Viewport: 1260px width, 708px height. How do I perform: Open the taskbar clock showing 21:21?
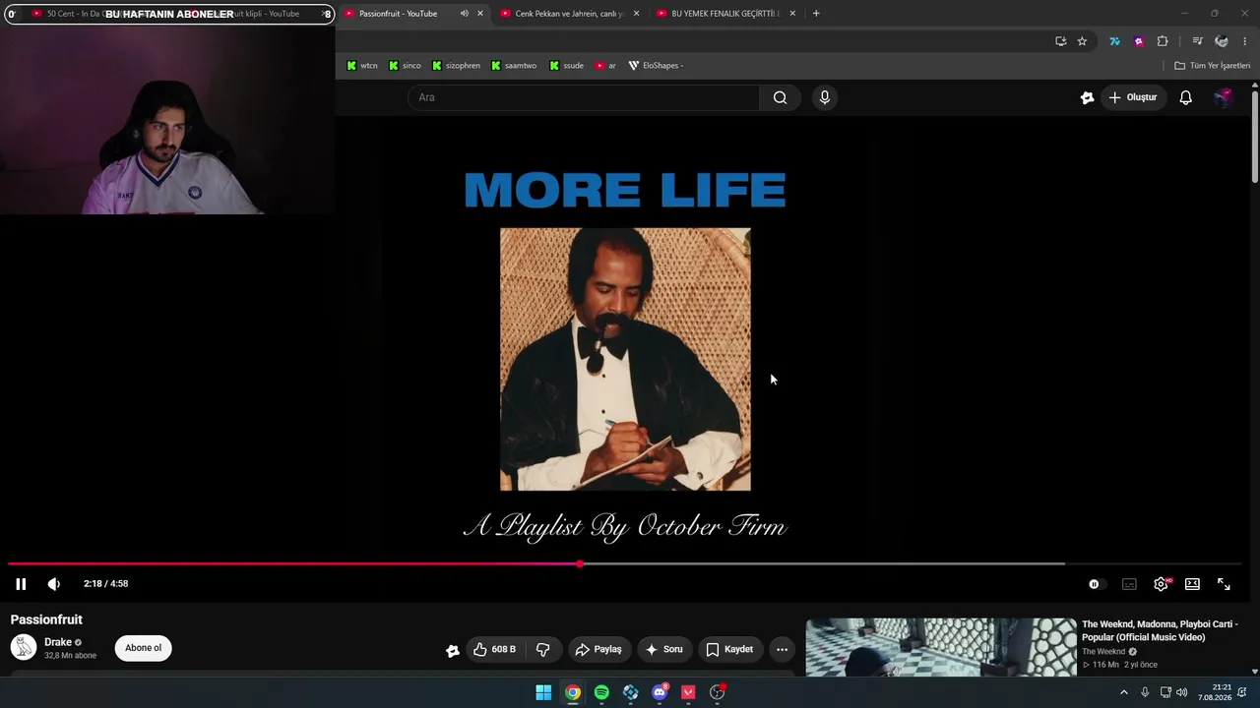pos(1215,692)
